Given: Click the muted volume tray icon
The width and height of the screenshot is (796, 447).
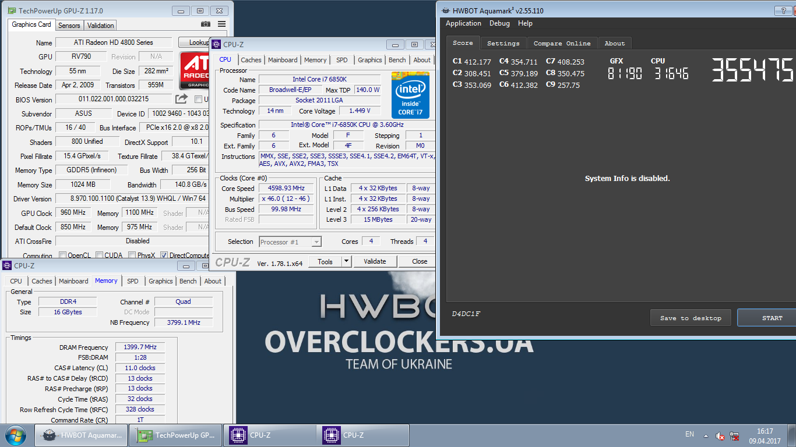Looking at the screenshot, I should click(720, 435).
